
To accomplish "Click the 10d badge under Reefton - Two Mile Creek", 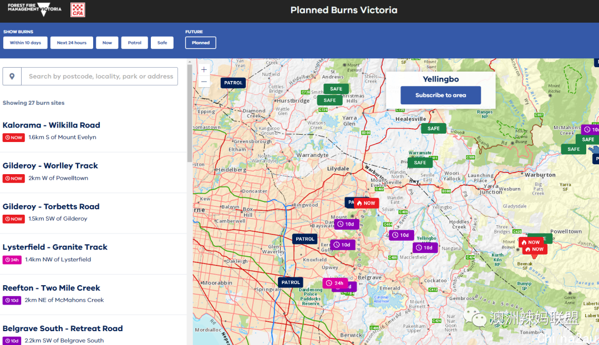I will [12, 300].
